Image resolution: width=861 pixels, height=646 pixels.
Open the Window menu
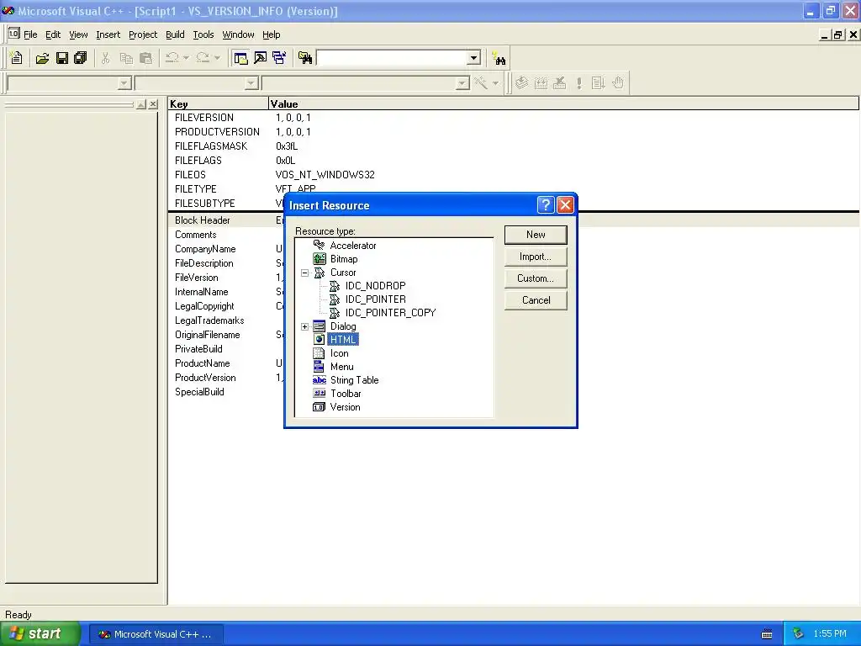pyautogui.click(x=238, y=34)
